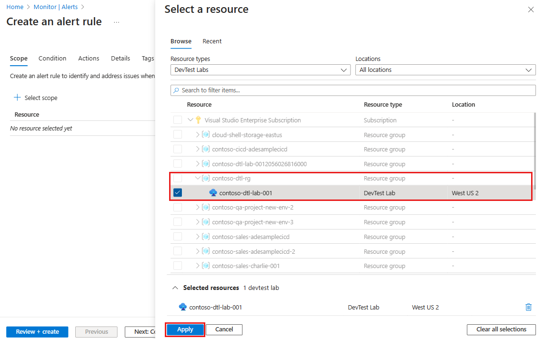Click the plus icon beside Select scope

[x=17, y=98]
